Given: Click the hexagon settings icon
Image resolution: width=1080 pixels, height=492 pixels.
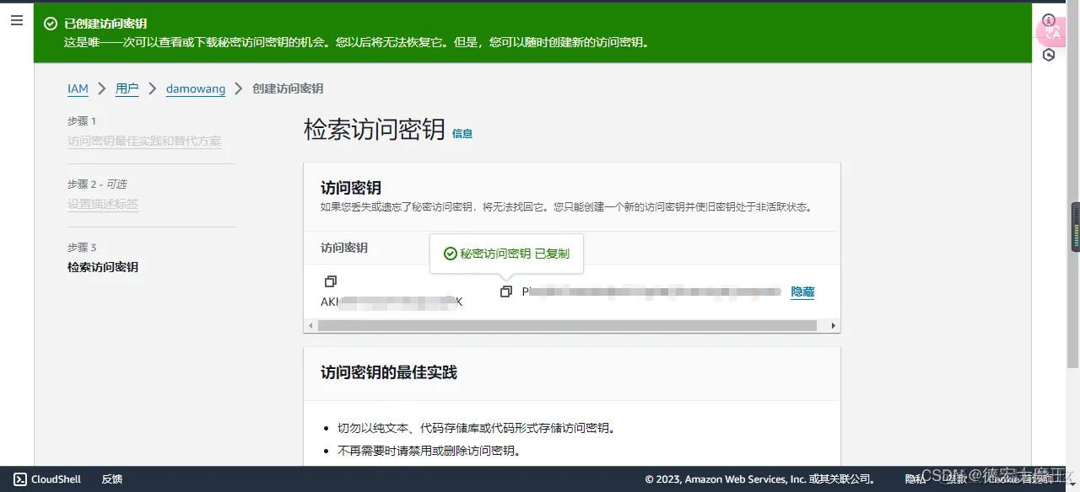Looking at the screenshot, I should pos(1049,55).
